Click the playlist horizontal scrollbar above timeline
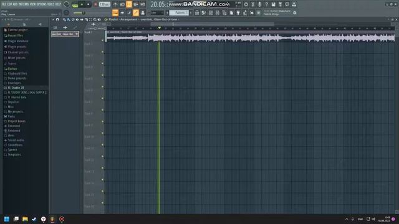Screen dimensions: 399x224 (213, 24)
